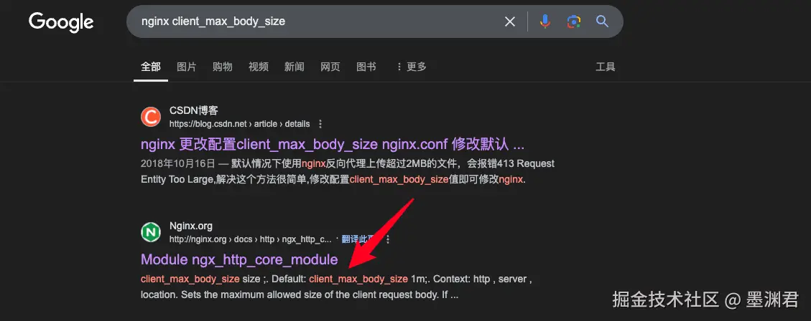
Task: Start voice search with microphone icon
Action: pos(544,21)
